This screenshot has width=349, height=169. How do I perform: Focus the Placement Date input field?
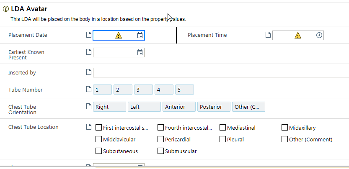click(119, 36)
